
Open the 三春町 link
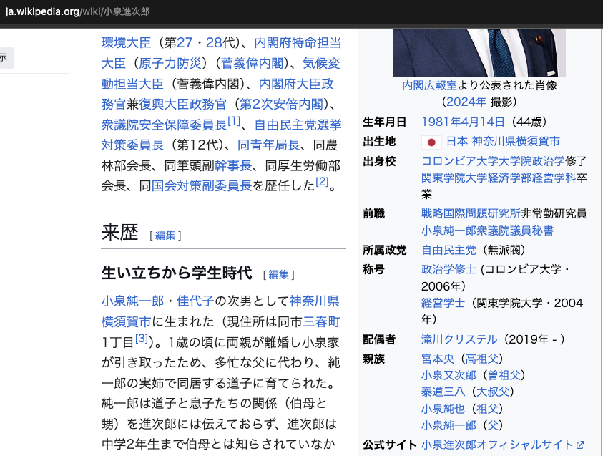click(321, 321)
